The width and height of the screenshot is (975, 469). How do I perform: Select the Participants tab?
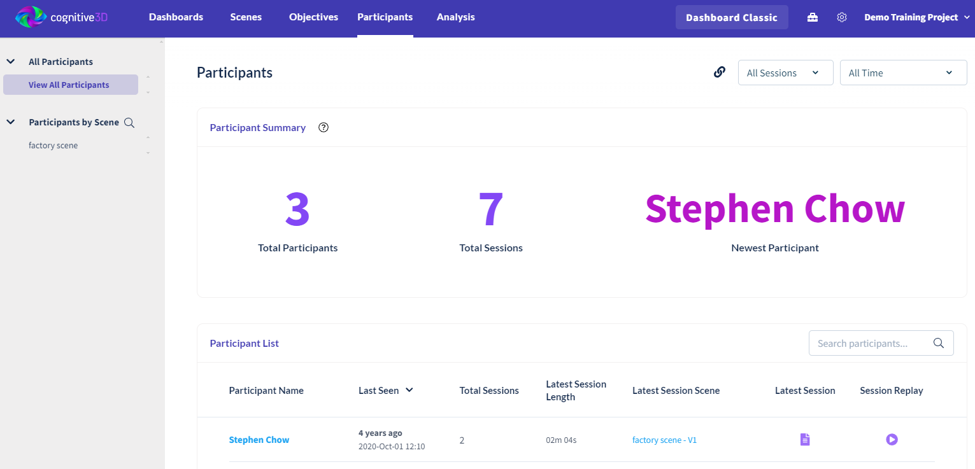click(385, 17)
